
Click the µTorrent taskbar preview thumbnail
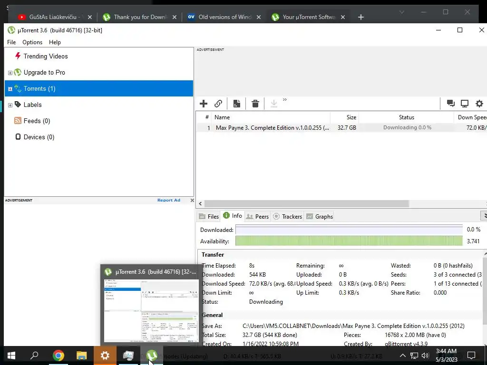151,310
